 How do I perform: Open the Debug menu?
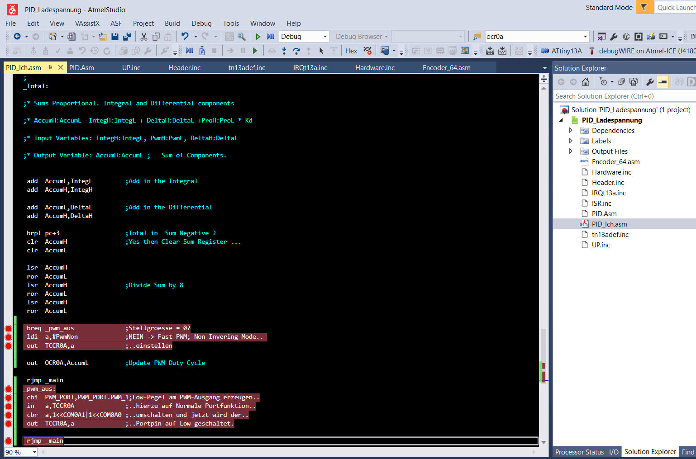click(201, 24)
